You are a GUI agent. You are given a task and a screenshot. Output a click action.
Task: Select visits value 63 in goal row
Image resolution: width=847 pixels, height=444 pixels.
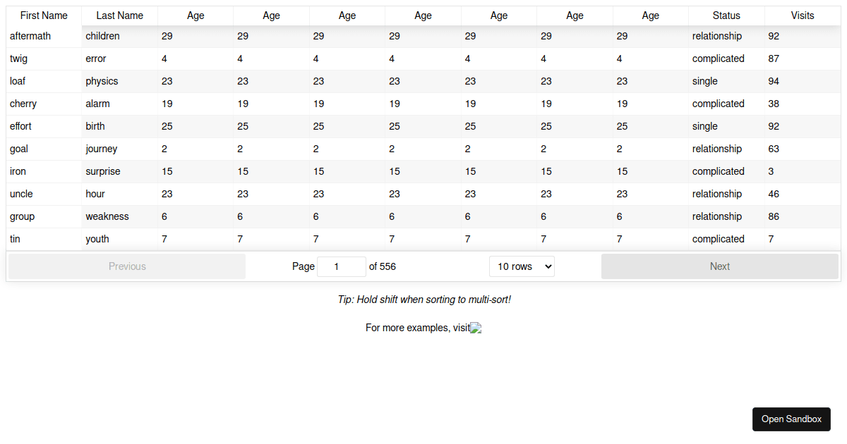click(803, 149)
